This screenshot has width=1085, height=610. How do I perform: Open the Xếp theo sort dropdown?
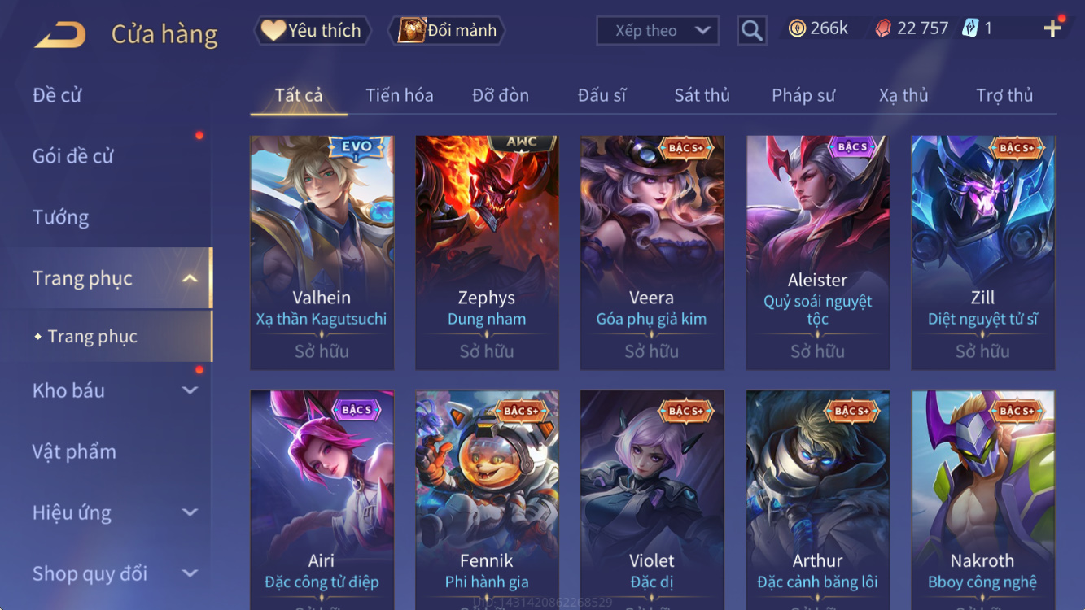[658, 31]
